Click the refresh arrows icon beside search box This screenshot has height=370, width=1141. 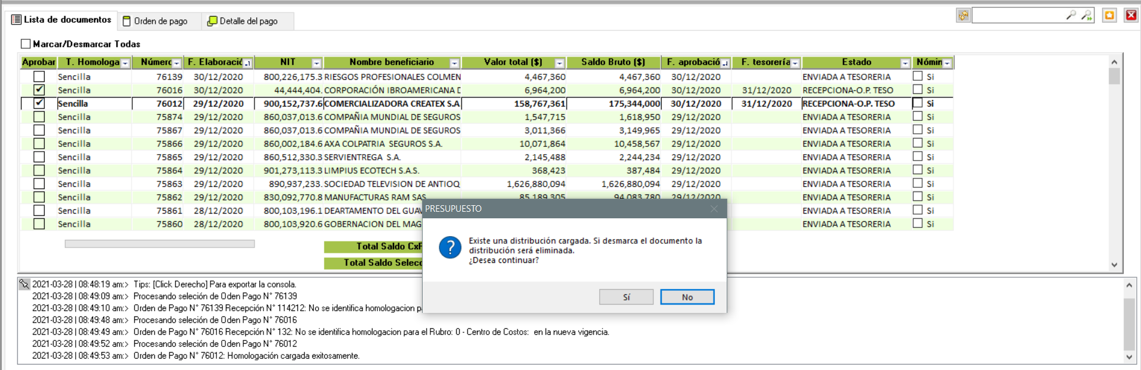tap(963, 15)
